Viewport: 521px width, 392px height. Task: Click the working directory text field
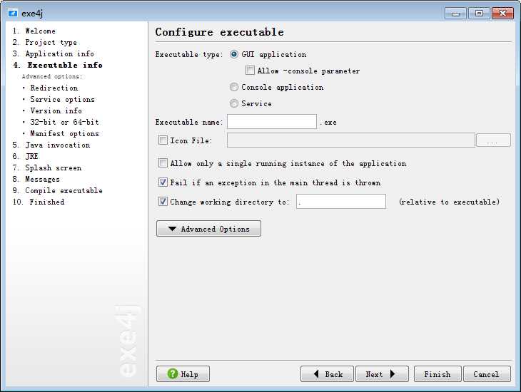tap(341, 202)
